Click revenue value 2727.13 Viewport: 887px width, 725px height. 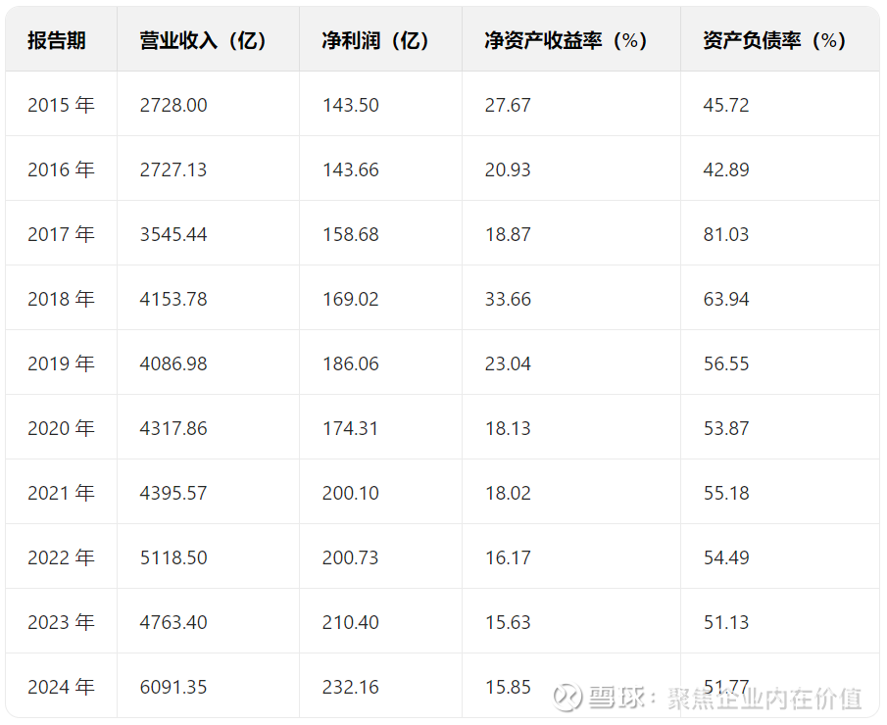tap(173, 169)
